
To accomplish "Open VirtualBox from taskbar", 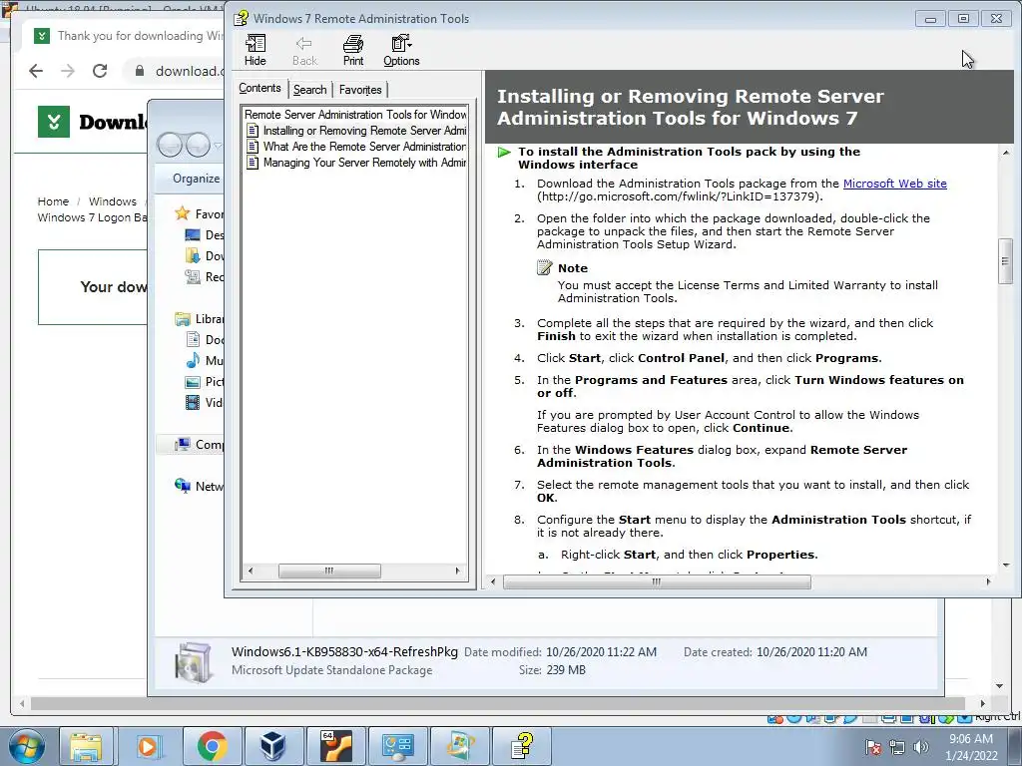I will coord(272,746).
